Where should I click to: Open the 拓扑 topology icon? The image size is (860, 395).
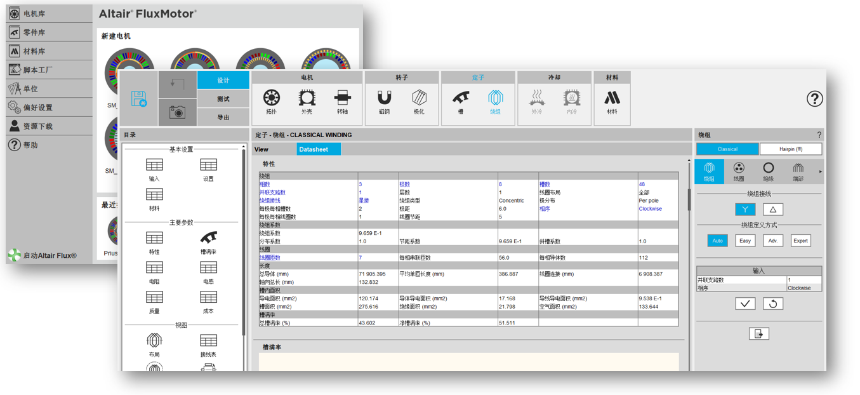pyautogui.click(x=272, y=101)
